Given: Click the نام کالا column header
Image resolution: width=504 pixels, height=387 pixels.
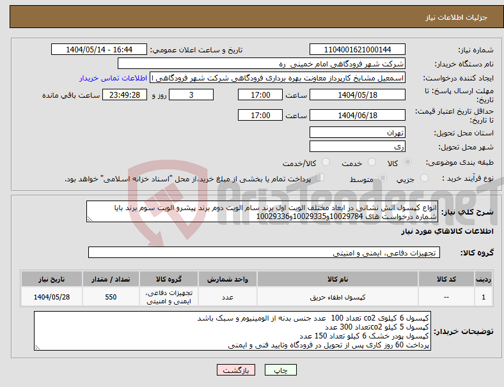Looking at the screenshot, I should (x=338, y=279).
